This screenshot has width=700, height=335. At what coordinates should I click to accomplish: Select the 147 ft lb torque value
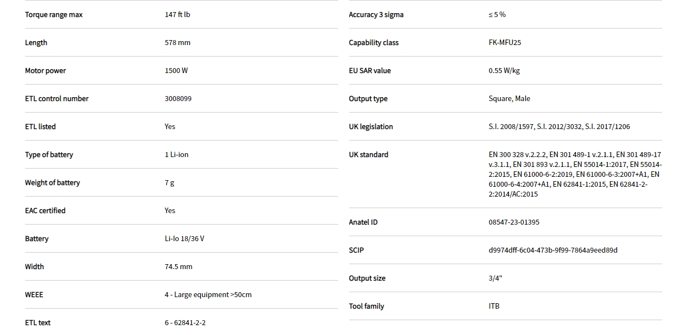click(x=177, y=15)
